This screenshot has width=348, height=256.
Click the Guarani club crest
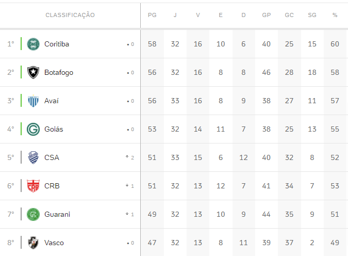coord(33,214)
